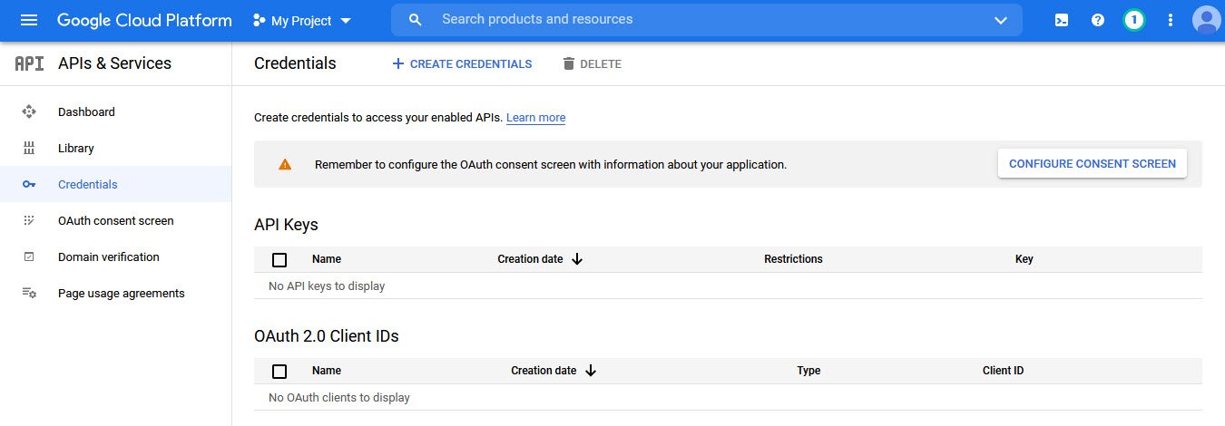This screenshot has height=426, width=1225.
Task: Click the Credentials key icon
Action: pyautogui.click(x=29, y=184)
